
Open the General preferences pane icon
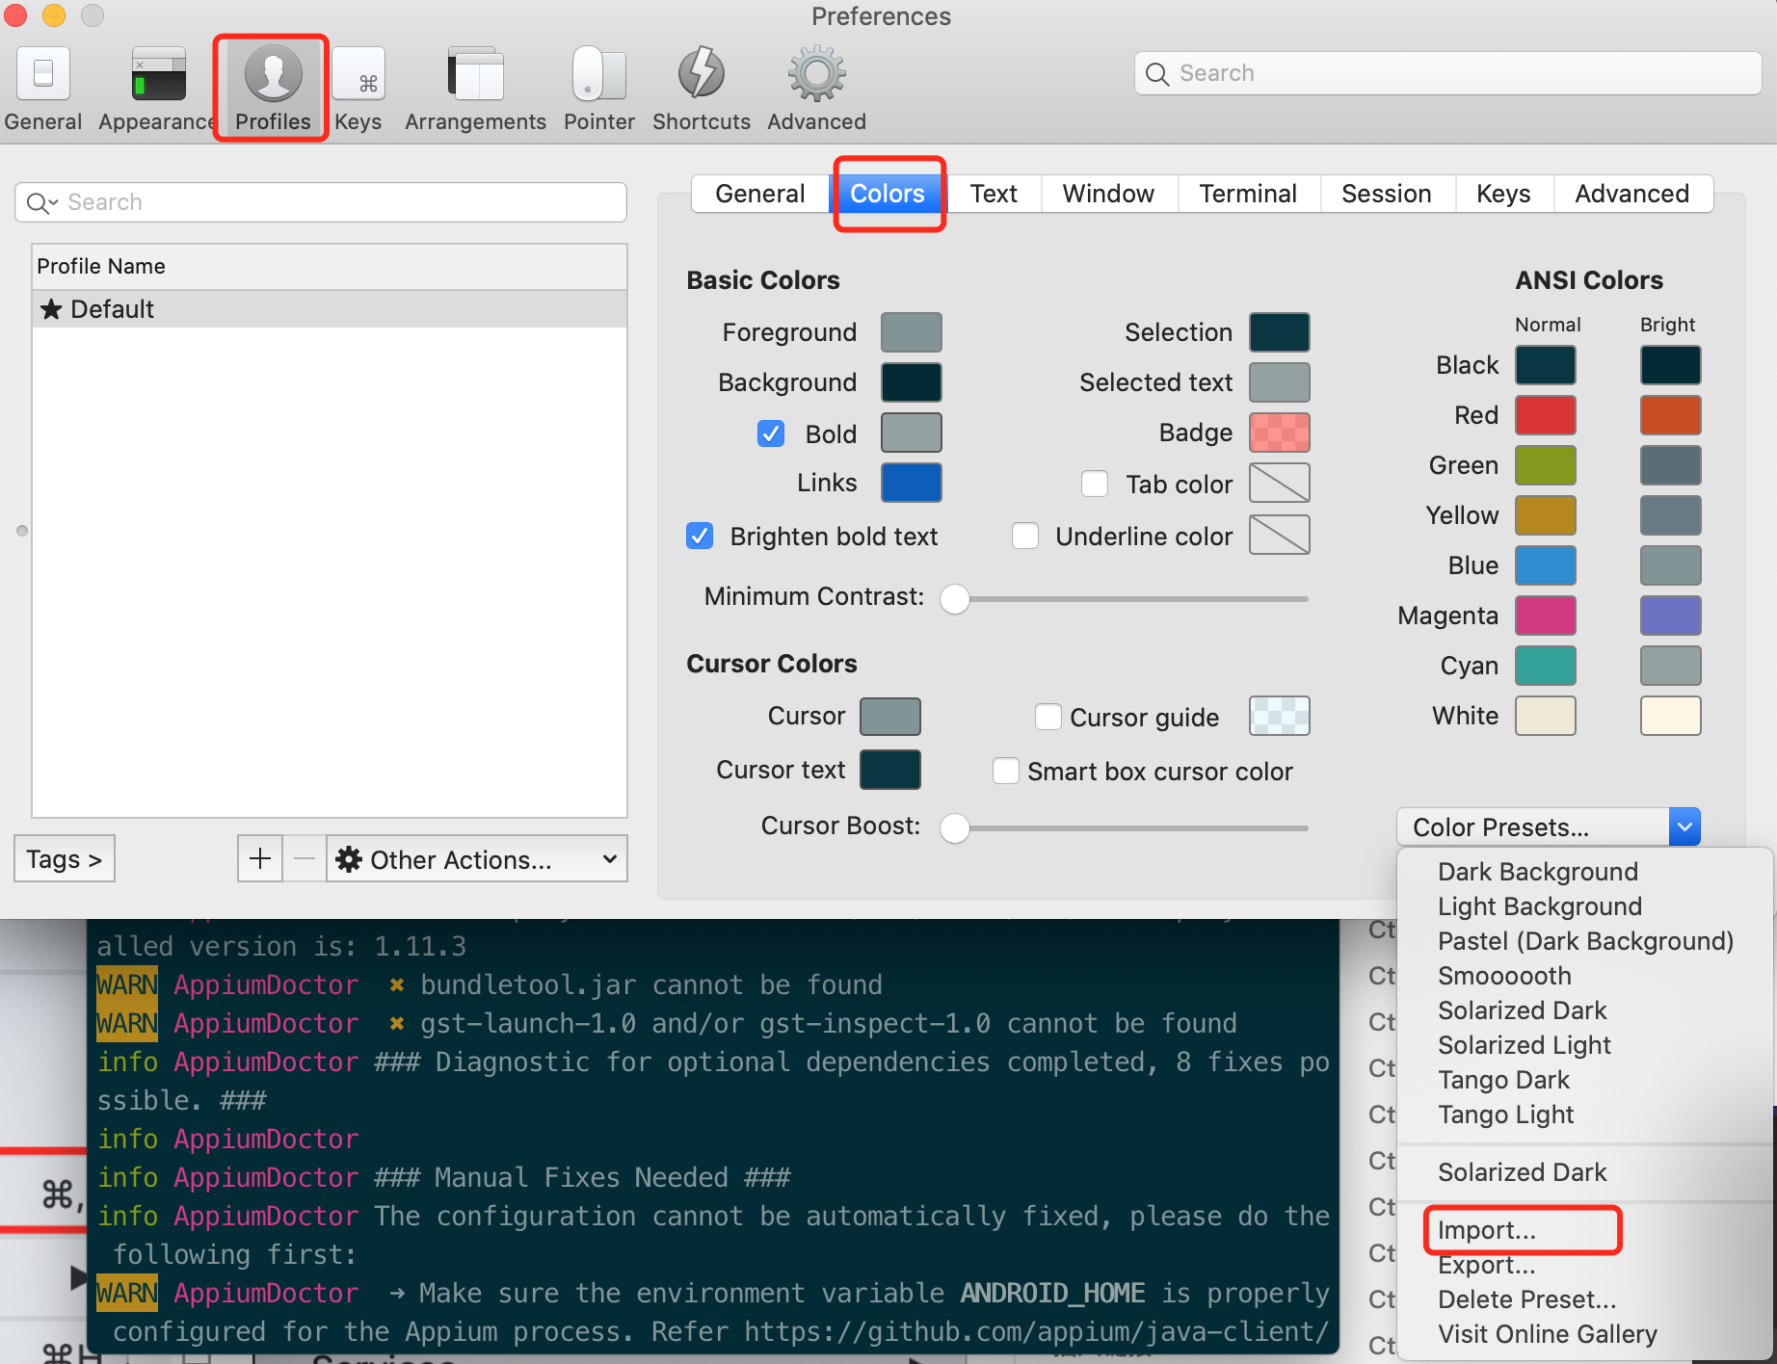tap(43, 74)
